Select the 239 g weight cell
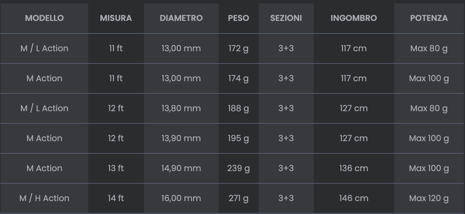 pyautogui.click(x=238, y=168)
